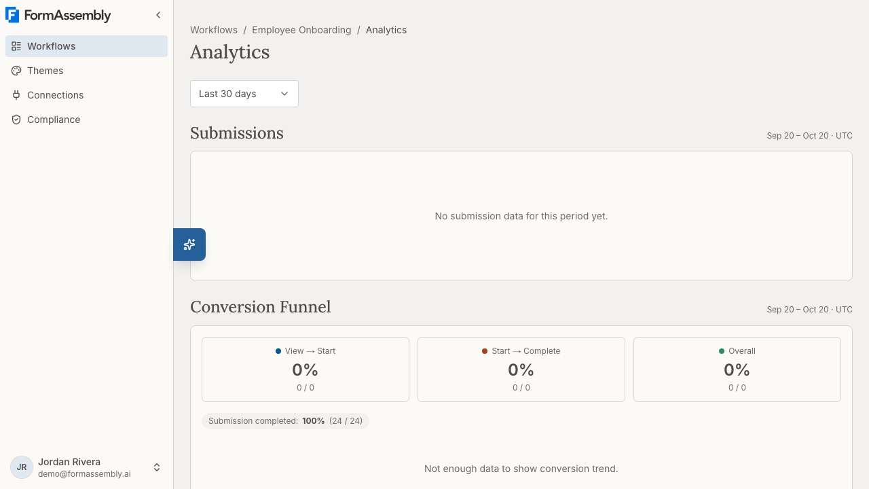Screen dimensions: 869x489
Task: Click the Compliance shield icon
Action: pyautogui.click(x=16, y=120)
